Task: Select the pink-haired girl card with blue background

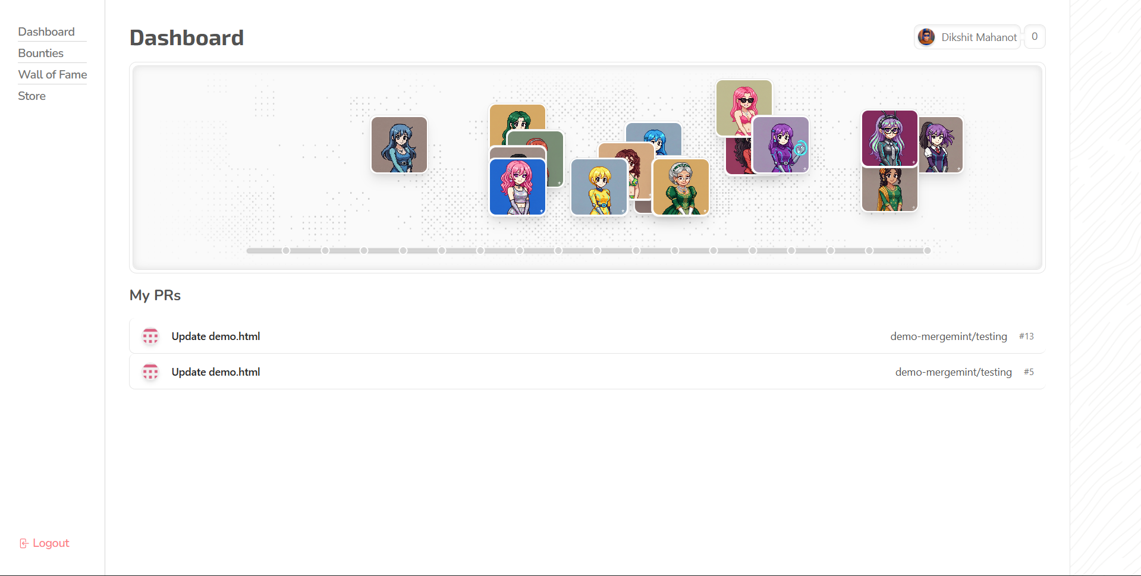Action: point(517,187)
